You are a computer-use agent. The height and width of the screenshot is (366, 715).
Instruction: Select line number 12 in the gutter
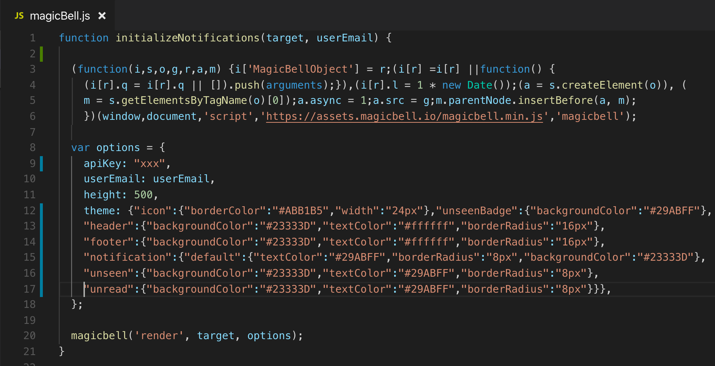coord(30,211)
